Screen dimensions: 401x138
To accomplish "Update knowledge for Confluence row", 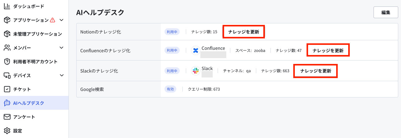I will click(328, 50).
